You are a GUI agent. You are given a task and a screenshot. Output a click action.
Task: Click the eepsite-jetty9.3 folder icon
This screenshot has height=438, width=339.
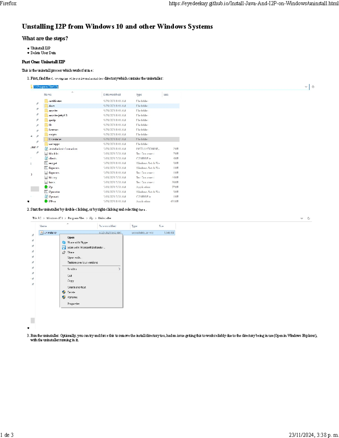coord(46,115)
